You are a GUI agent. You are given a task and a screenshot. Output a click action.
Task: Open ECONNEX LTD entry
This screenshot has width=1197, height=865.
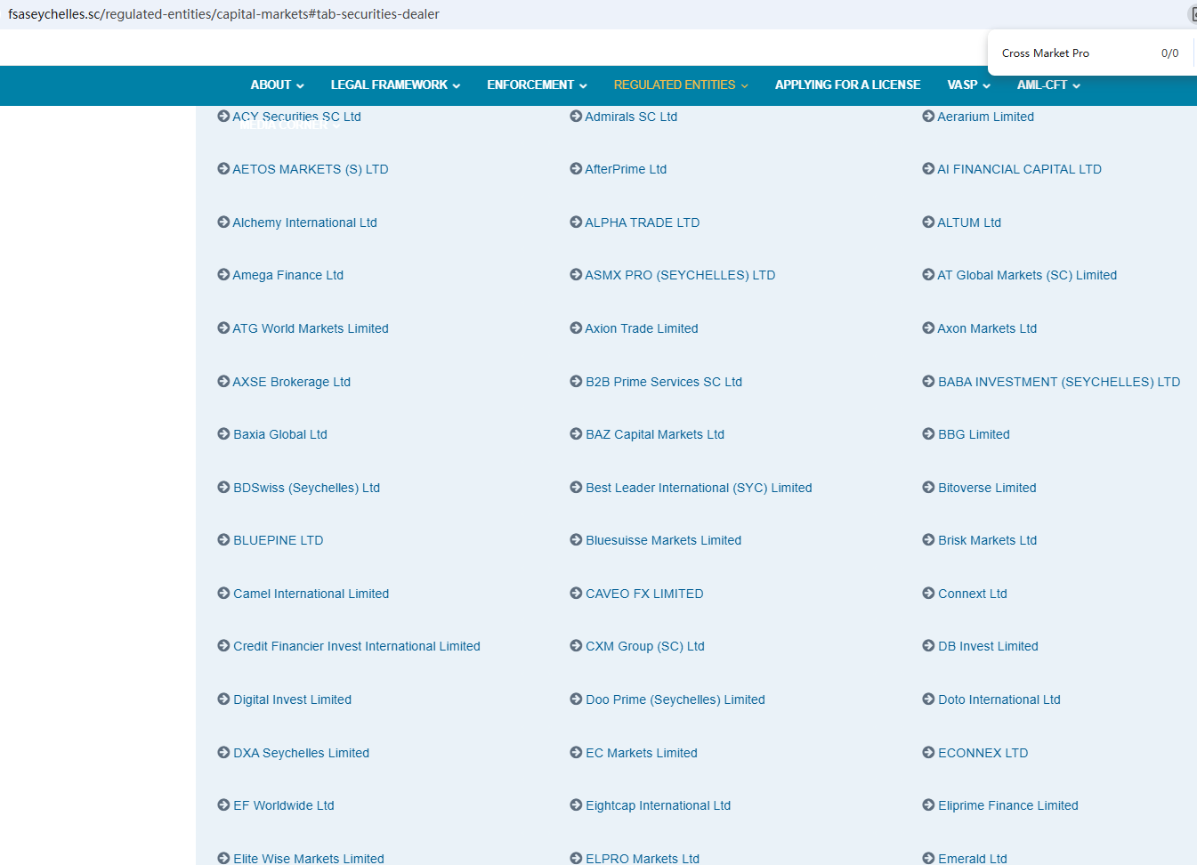pyautogui.click(x=983, y=753)
